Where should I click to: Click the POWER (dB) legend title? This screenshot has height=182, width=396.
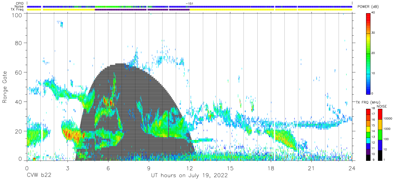pyautogui.click(x=368, y=7)
